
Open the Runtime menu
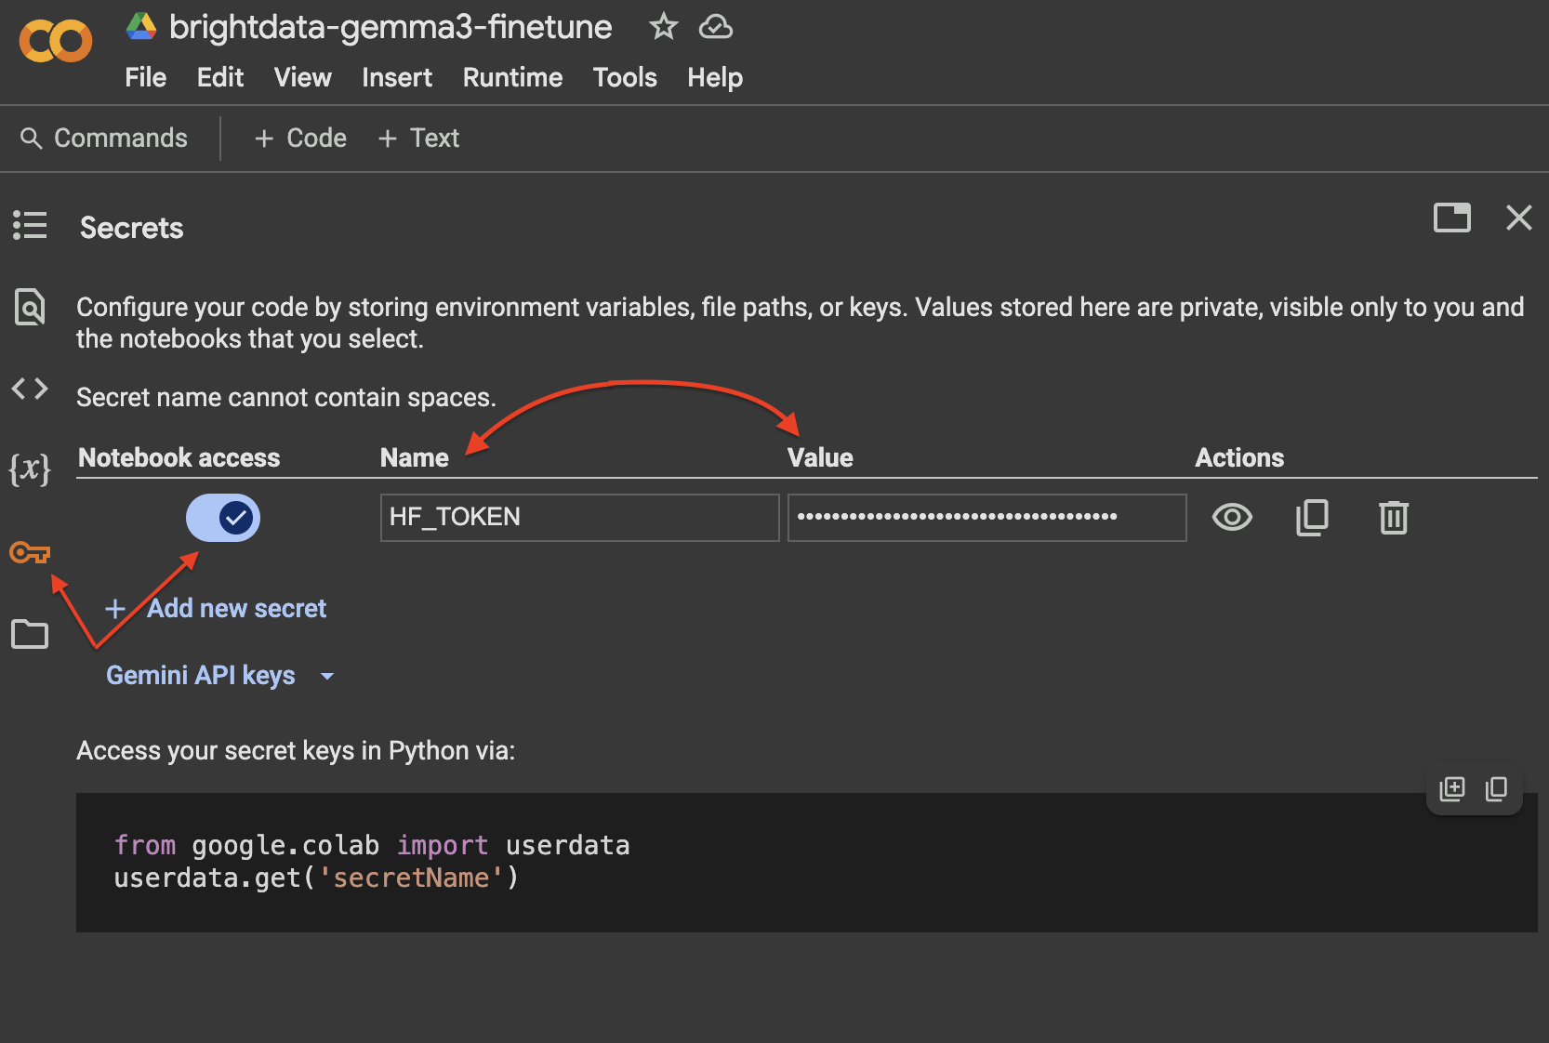click(x=512, y=78)
